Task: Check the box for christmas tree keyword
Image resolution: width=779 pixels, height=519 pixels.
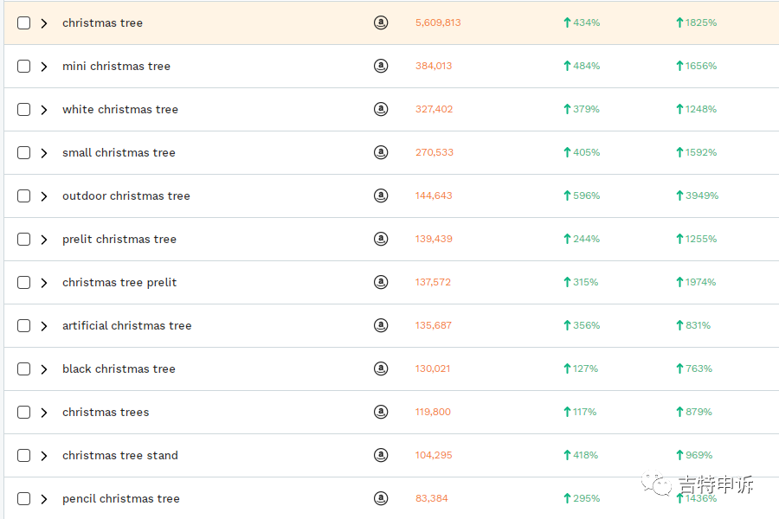Action: (24, 23)
